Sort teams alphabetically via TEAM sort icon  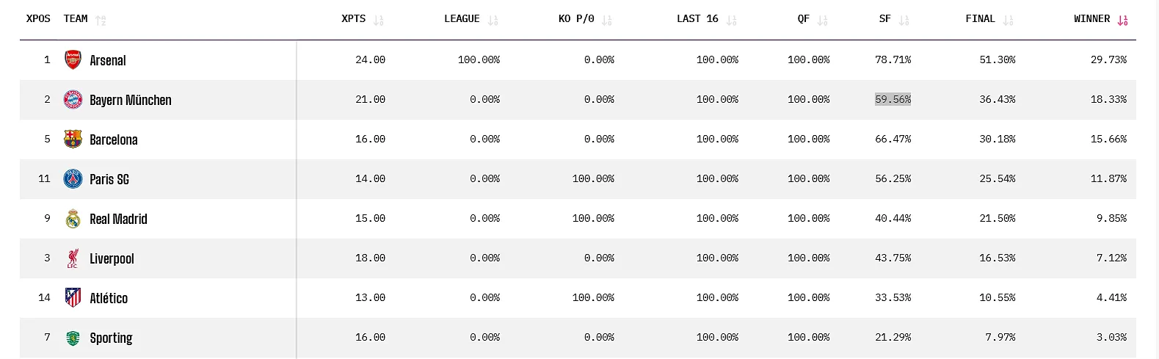click(x=101, y=20)
